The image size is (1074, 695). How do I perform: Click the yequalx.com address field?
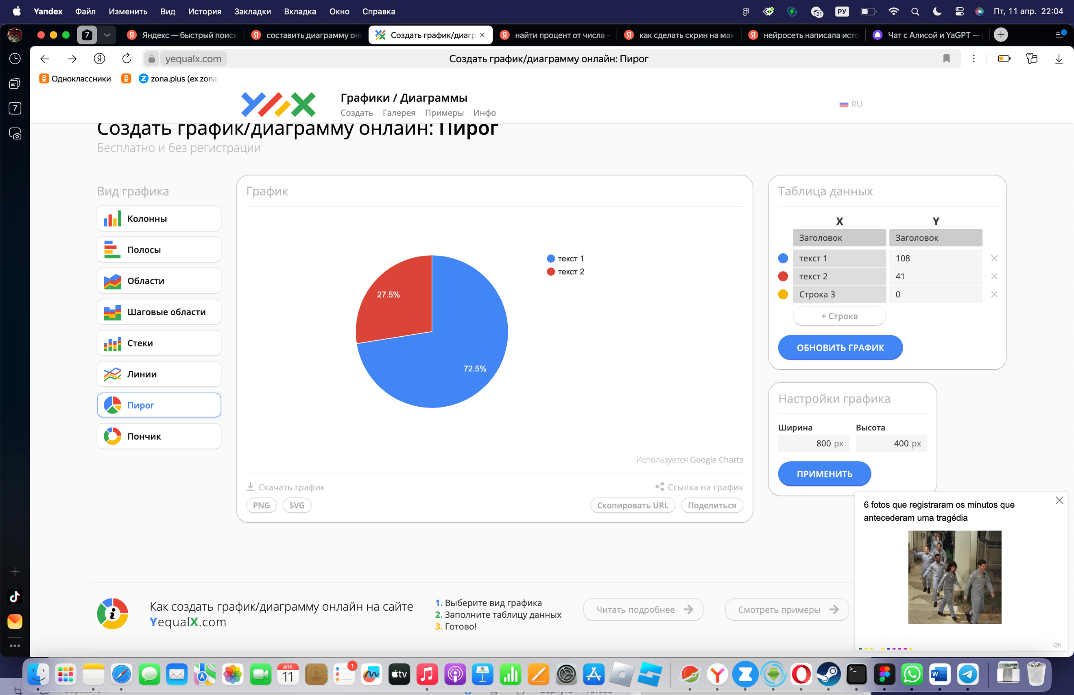tap(193, 59)
